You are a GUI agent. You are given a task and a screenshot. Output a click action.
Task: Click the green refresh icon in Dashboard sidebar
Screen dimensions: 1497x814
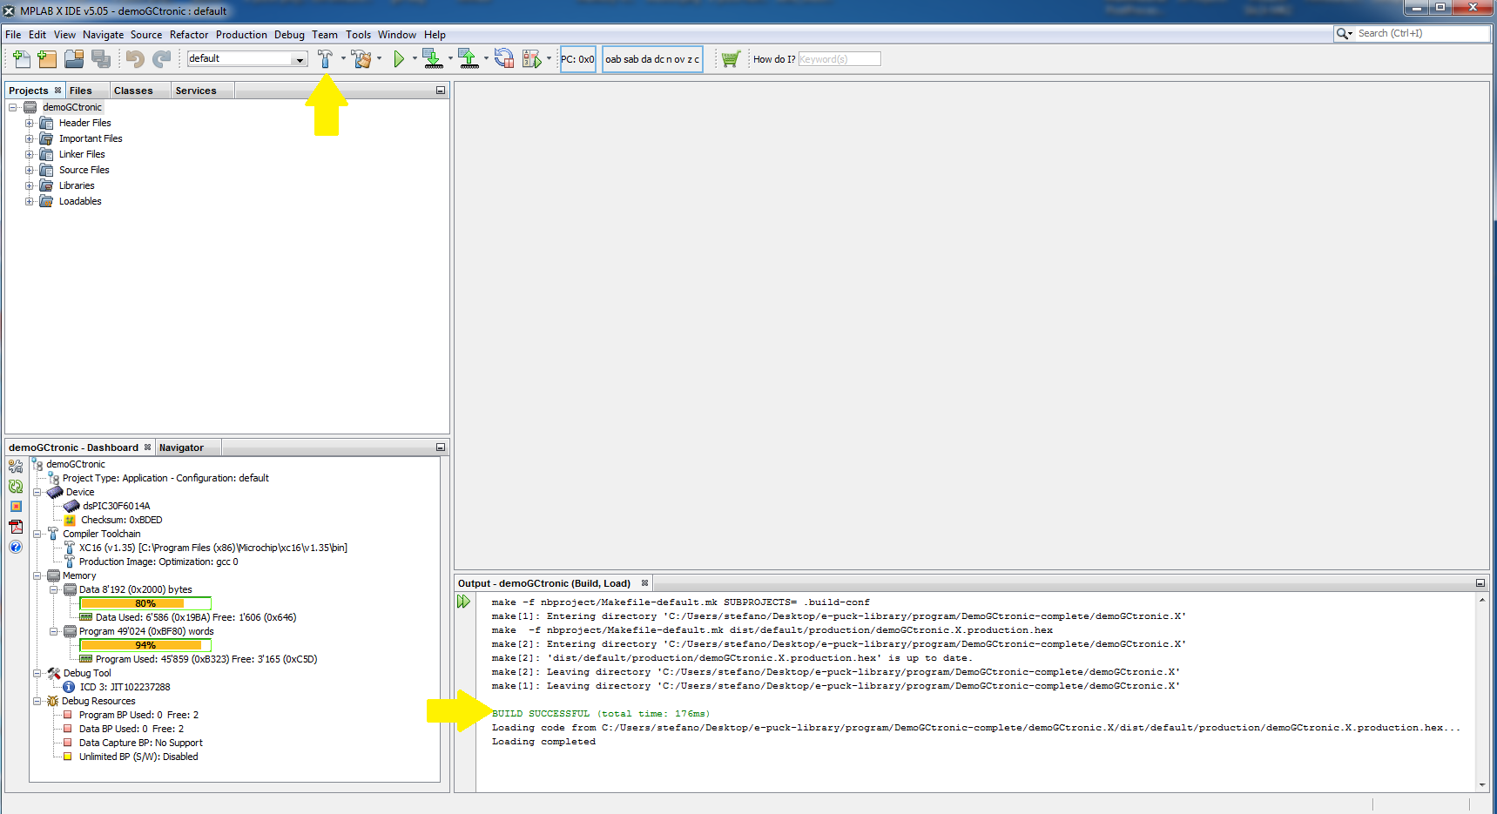click(16, 487)
